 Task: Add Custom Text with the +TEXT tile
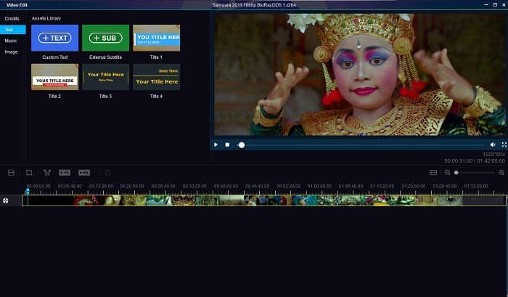pyautogui.click(x=54, y=38)
